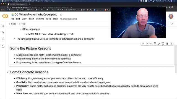Open the Active Calculus bookmark
This screenshot has height=99, width=177.
point(51,10)
